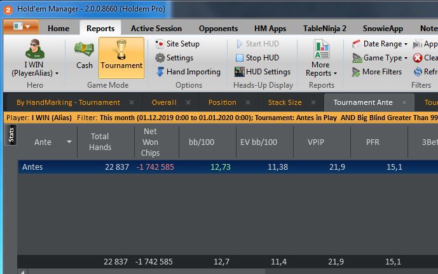The width and height of the screenshot is (438, 274).
Task: Select the Tournament Ante report tab
Action: coord(363,102)
